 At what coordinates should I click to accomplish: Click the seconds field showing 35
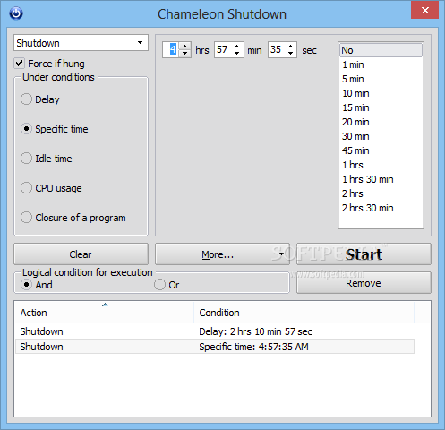point(277,49)
